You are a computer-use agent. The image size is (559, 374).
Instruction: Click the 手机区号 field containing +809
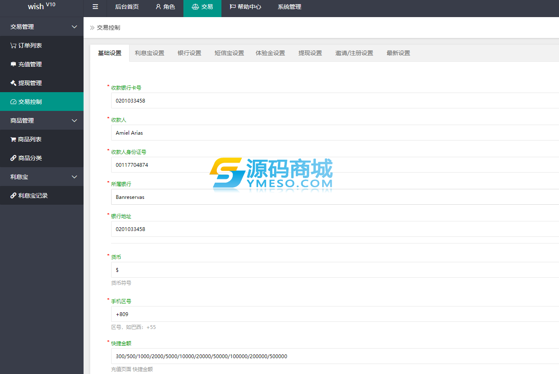335,314
